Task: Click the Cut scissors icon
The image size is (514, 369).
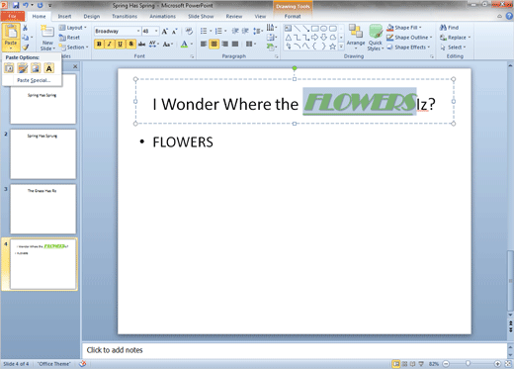Action: 25,28
